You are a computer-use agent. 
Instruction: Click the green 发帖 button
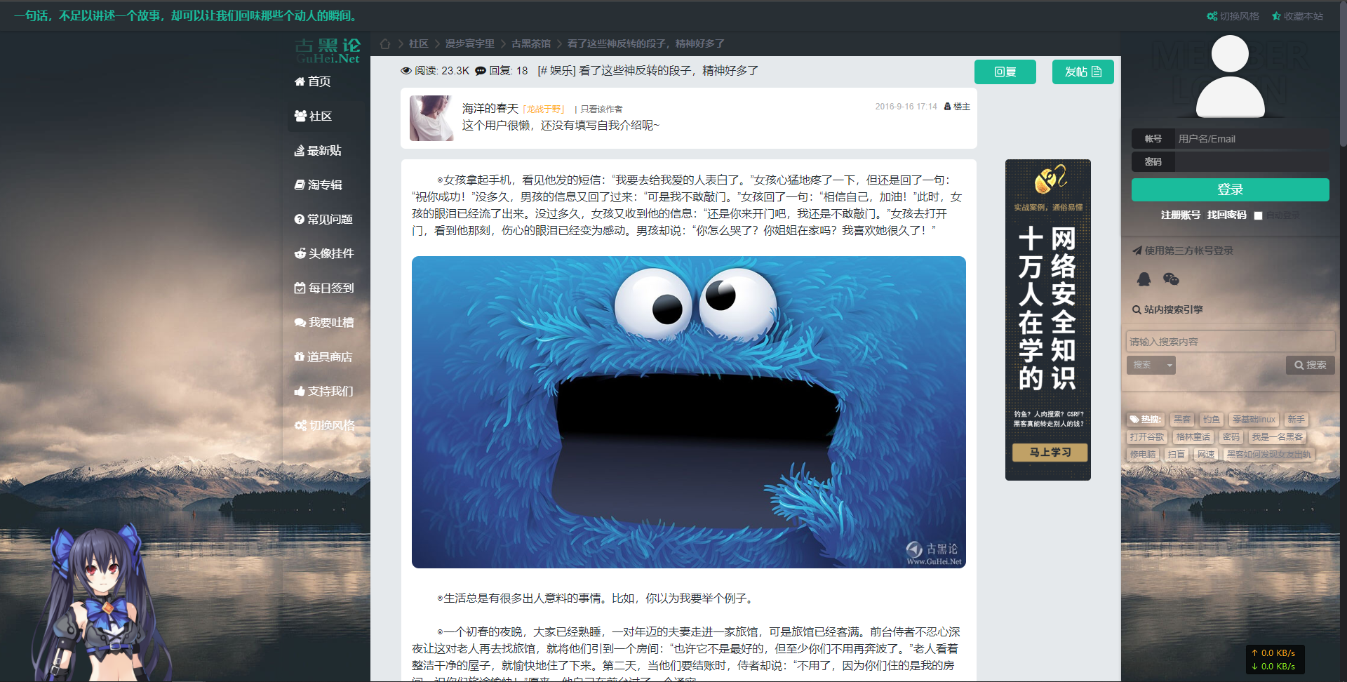click(1083, 72)
